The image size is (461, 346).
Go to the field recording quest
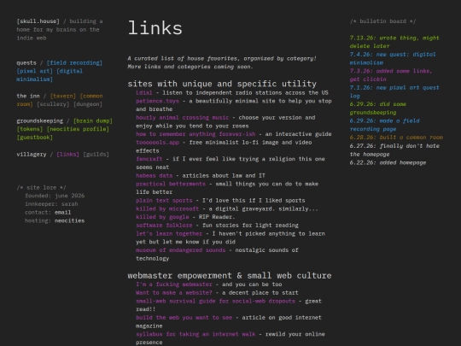tap(74, 62)
